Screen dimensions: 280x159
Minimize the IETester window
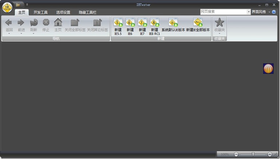click(259, 5)
